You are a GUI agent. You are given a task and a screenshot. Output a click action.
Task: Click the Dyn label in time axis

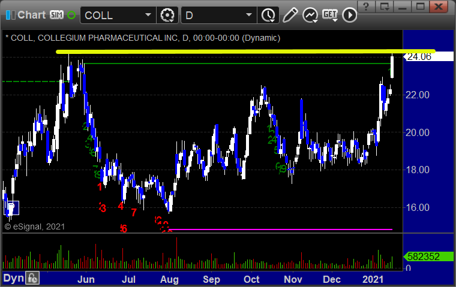point(13,278)
